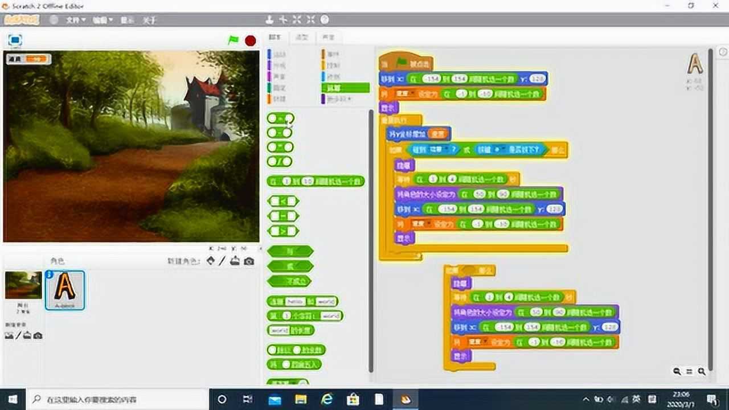
Task: Open the 提示 tips menu
Action: [x=126, y=20]
